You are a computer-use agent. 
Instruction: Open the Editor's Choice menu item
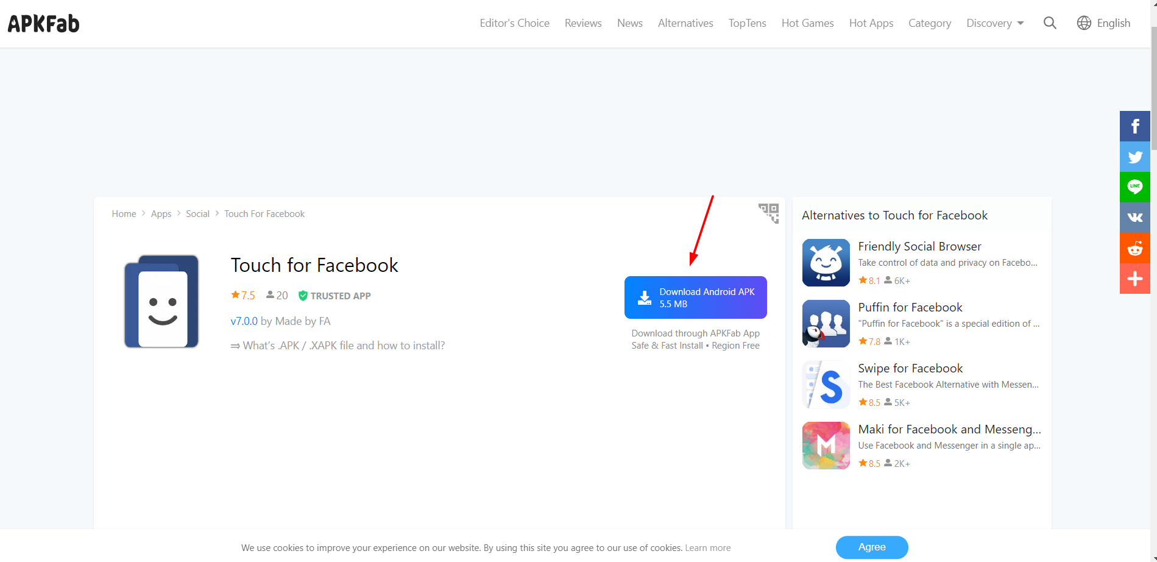[x=514, y=23]
